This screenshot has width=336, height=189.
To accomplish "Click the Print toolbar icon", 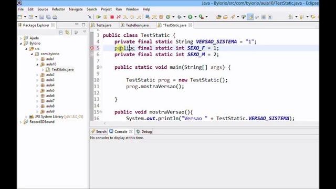I will coord(55,17).
